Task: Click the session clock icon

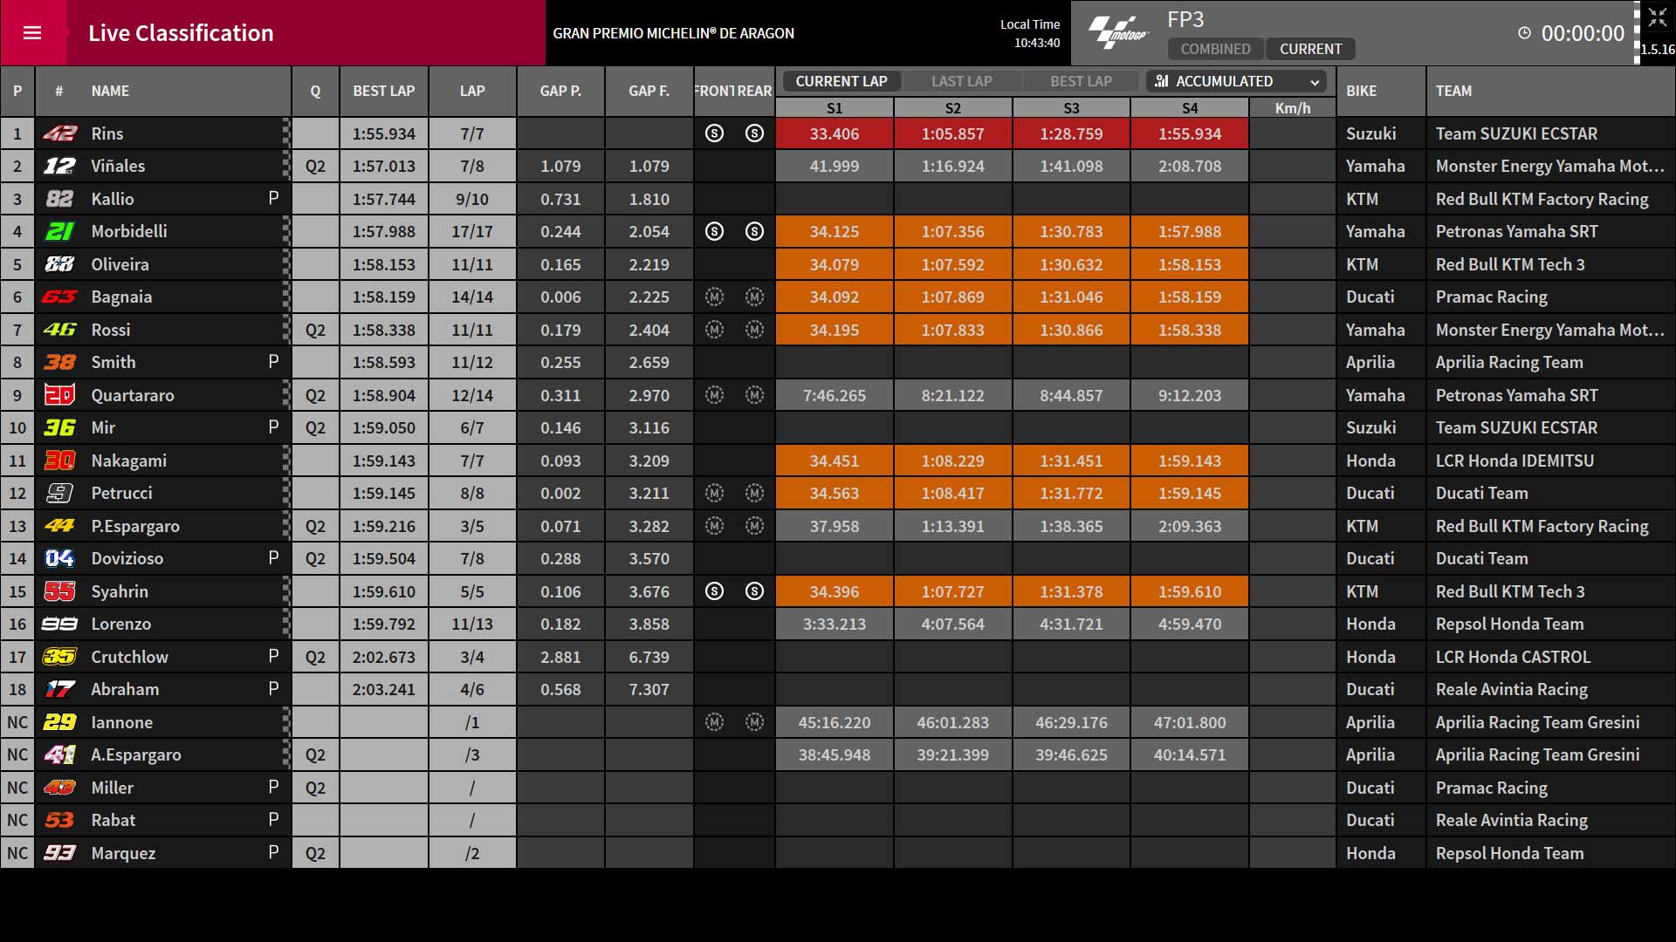Action: click(x=1524, y=33)
